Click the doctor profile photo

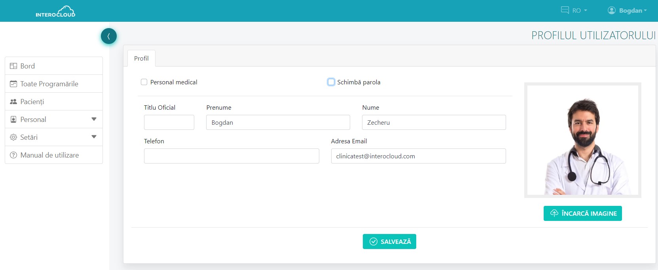tap(582, 140)
